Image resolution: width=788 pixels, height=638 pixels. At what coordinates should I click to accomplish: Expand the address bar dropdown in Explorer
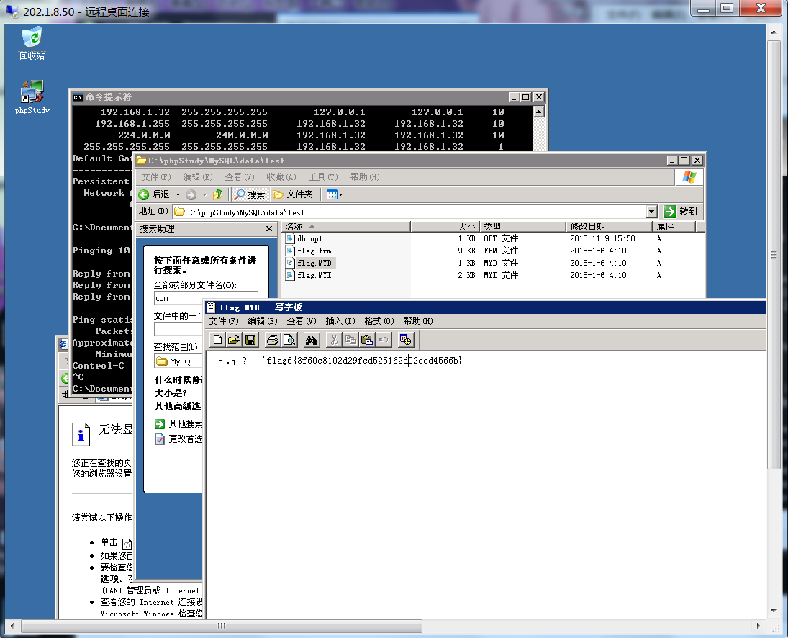[x=652, y=212]
